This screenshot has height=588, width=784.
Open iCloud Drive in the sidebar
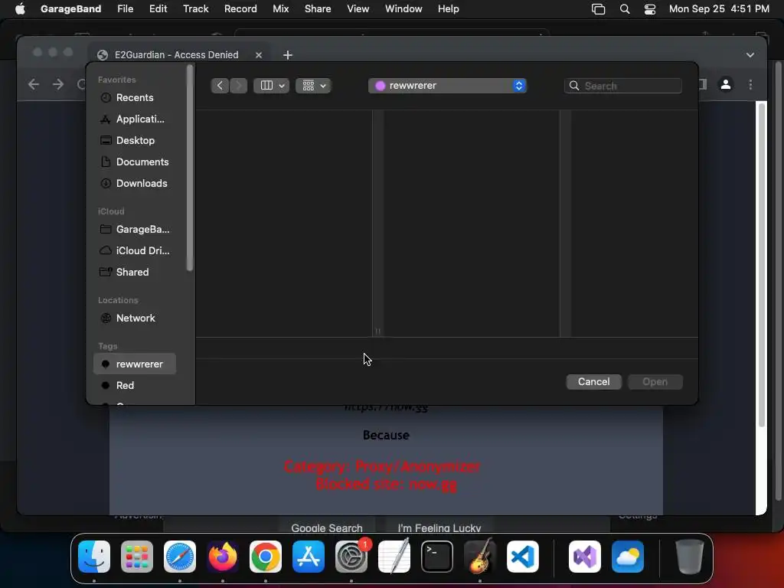(x=134, y=251)
